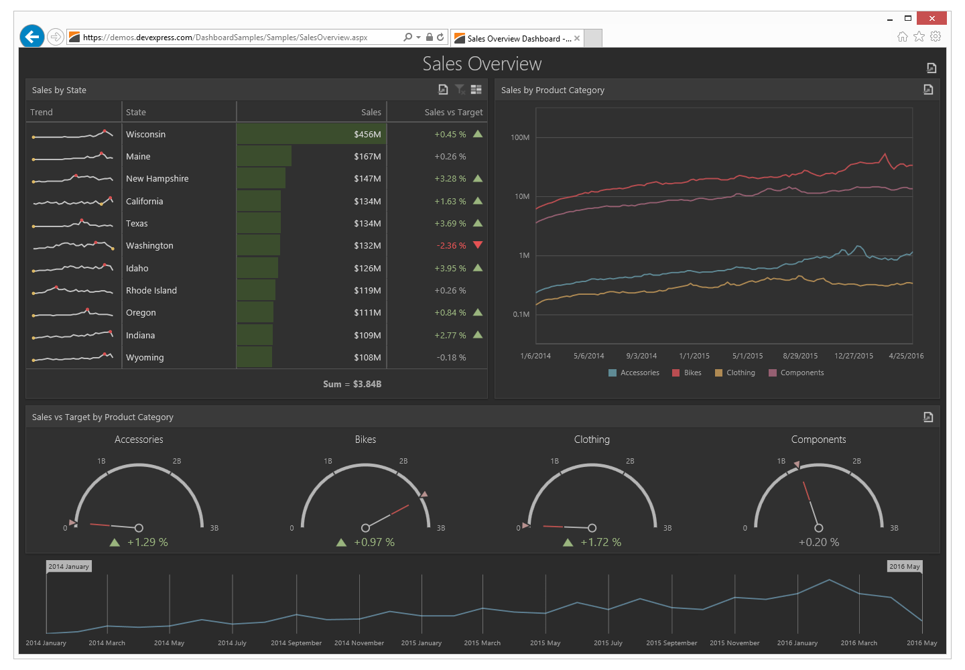The height and width of the screenshot is (670, 965).
Task: Click the security lock icon in address bar
Action: click(x=430, y=38)
